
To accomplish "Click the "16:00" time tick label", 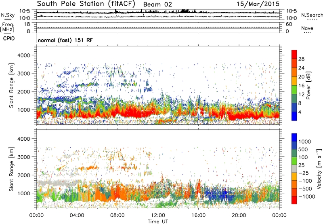I will (198, 216).
